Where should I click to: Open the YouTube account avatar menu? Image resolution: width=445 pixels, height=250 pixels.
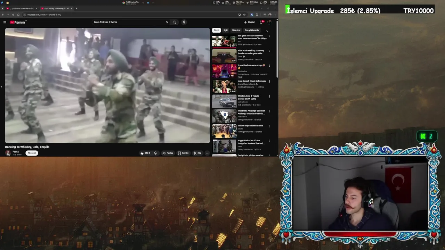(269, 22)
